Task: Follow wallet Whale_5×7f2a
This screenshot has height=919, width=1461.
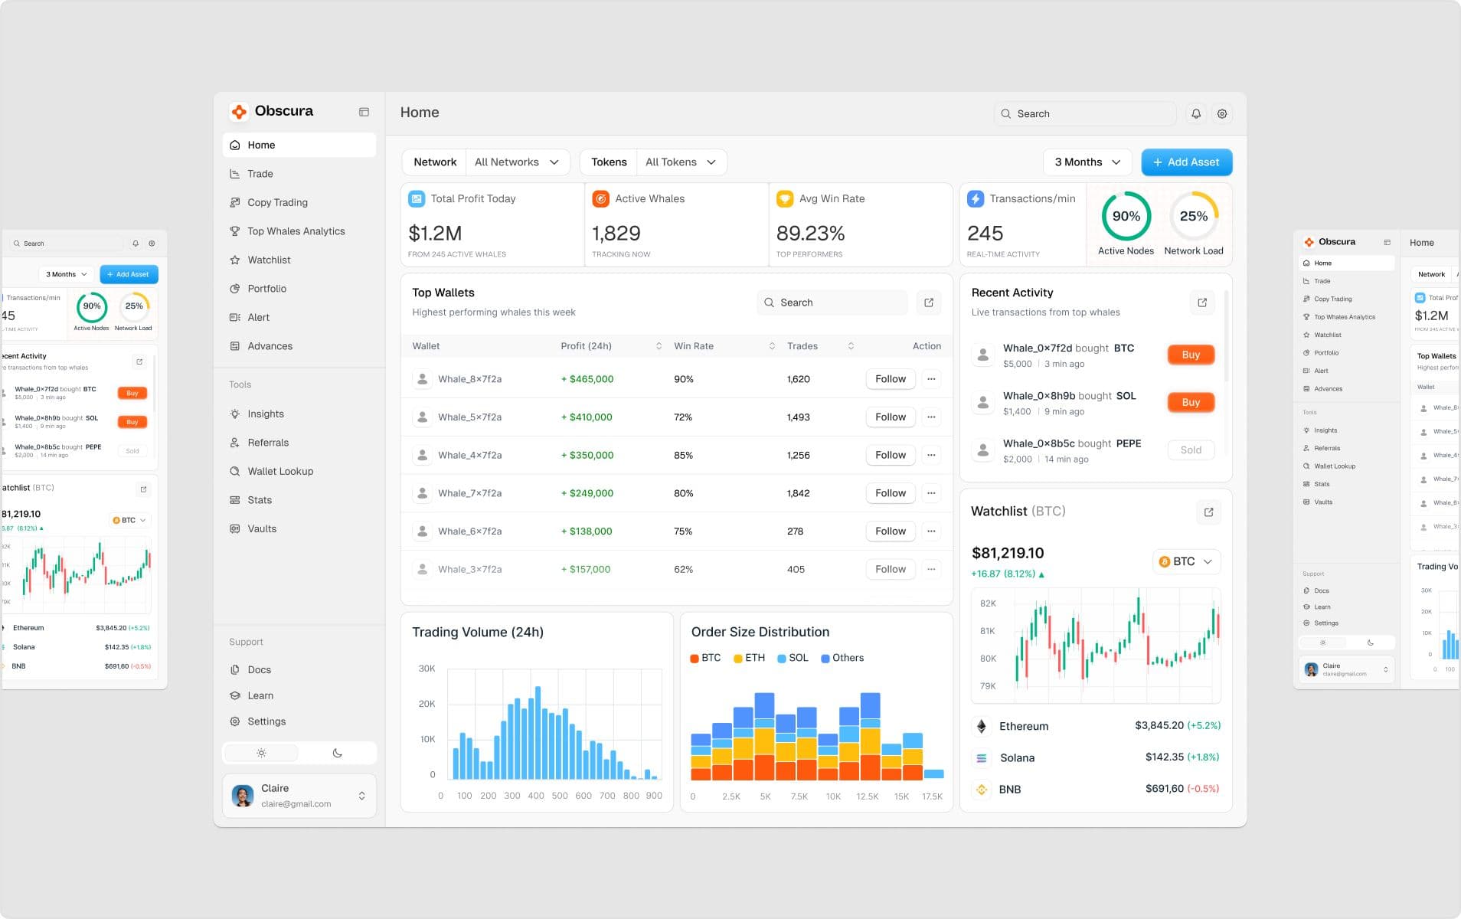Action: 891,417
